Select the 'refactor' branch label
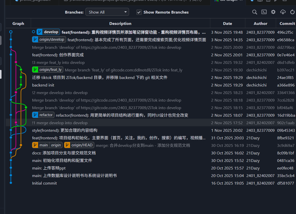The width and height of the screenshot is (296, 214). pyautogui.click(x=43, y=115)
